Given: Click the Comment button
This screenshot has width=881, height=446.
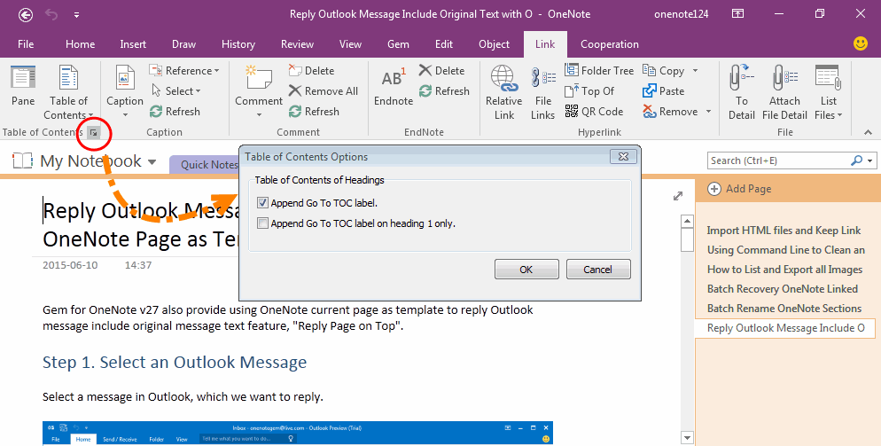Looking at the screenshot, I should coord(259,91).
